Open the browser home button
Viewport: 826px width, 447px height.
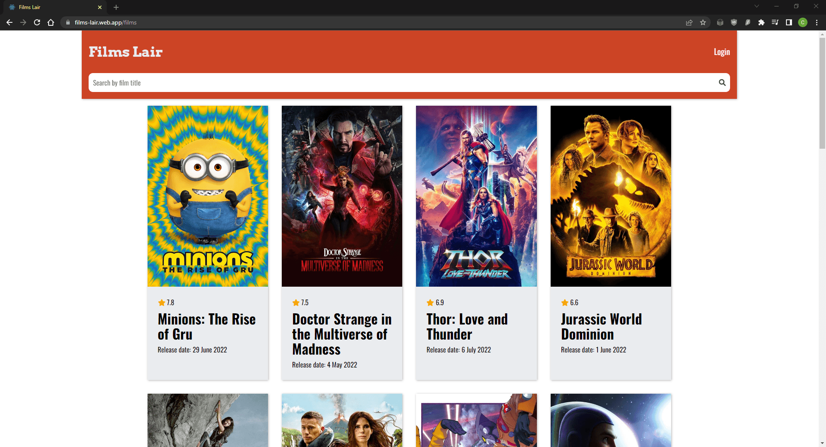(51, 22)
